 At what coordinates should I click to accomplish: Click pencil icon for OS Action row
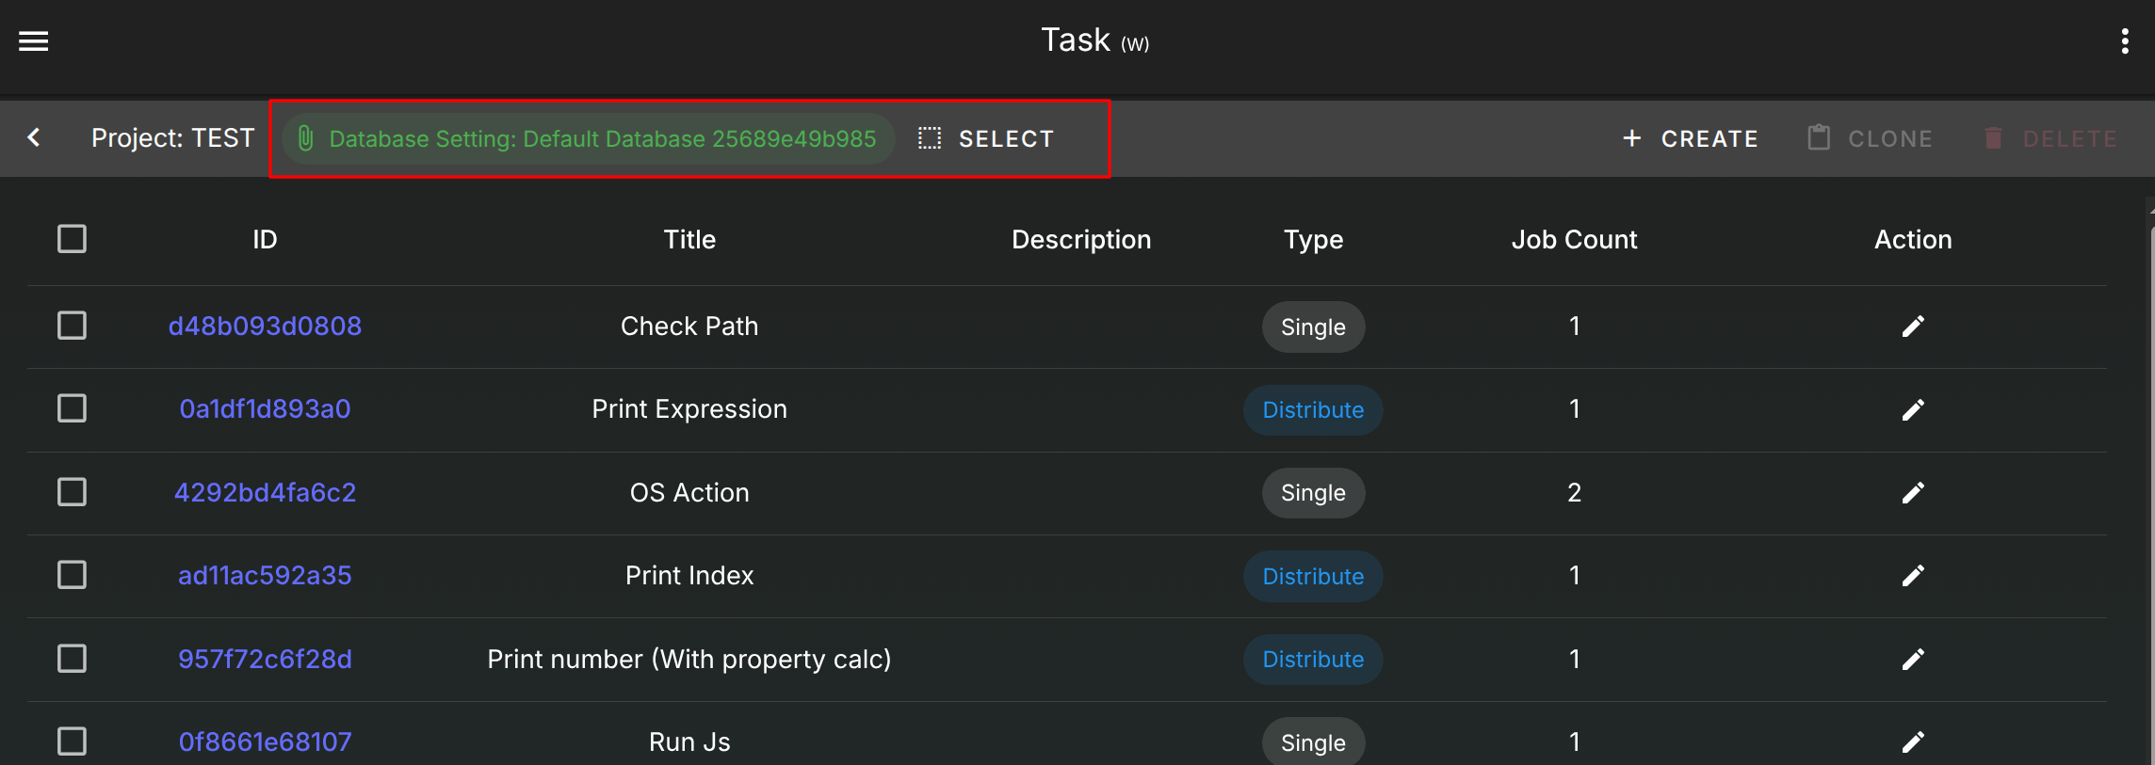tap(1912, 493)
